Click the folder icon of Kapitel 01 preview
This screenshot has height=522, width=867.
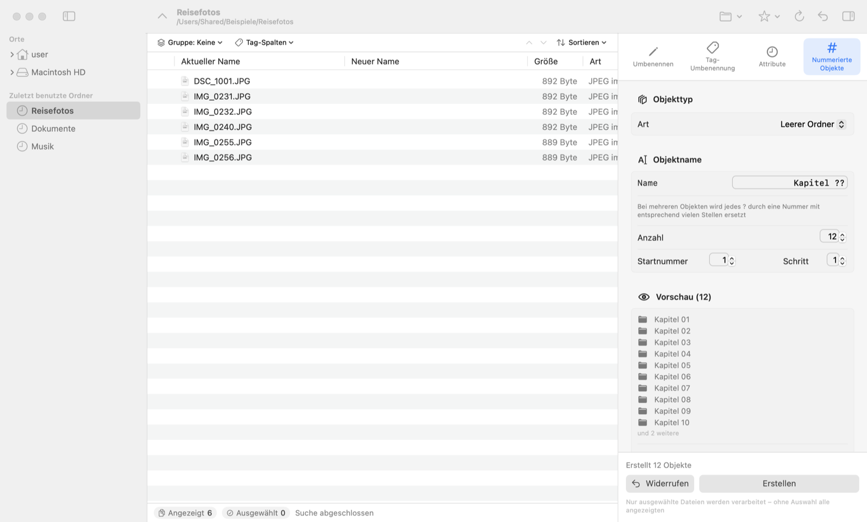point(643,319)
